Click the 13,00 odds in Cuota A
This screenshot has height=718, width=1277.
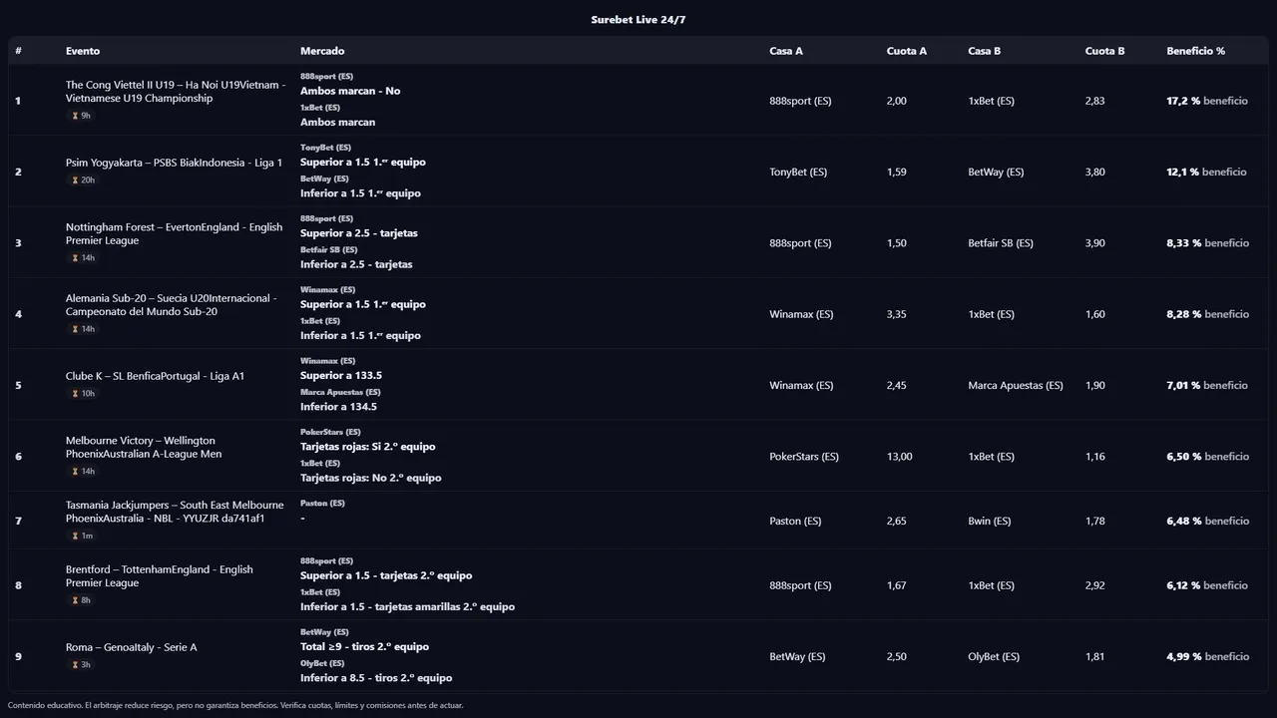tap(899, 457)
